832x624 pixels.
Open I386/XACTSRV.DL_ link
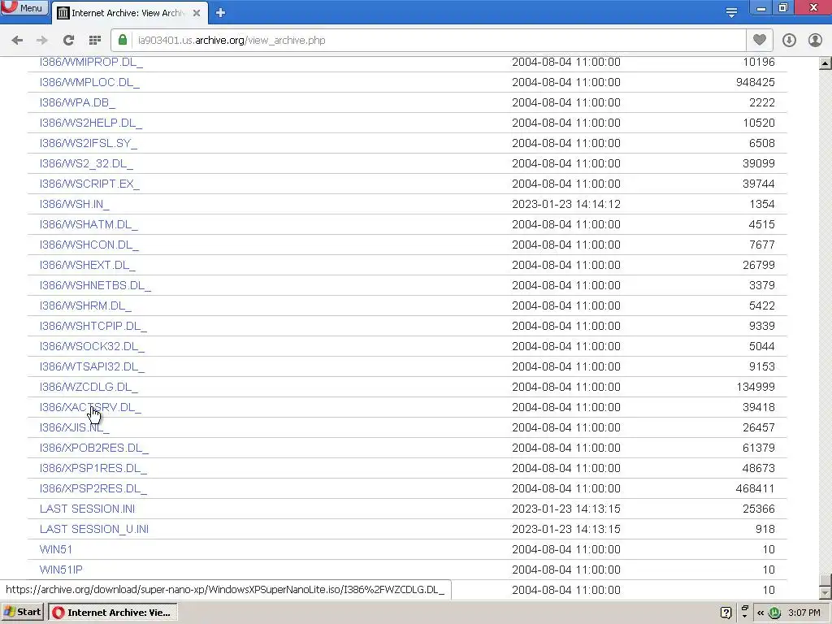[x=90, y=408]
